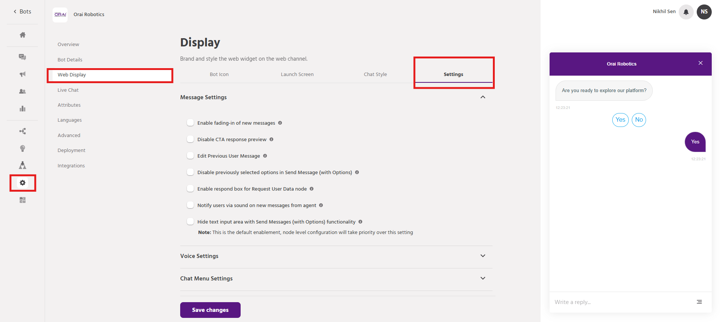Collapse the Message Settings section
720x322 pixels.
coord(483,97)
